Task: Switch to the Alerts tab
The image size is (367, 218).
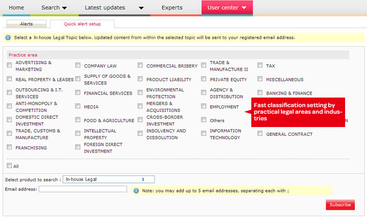Action: [x=26, y=24]
